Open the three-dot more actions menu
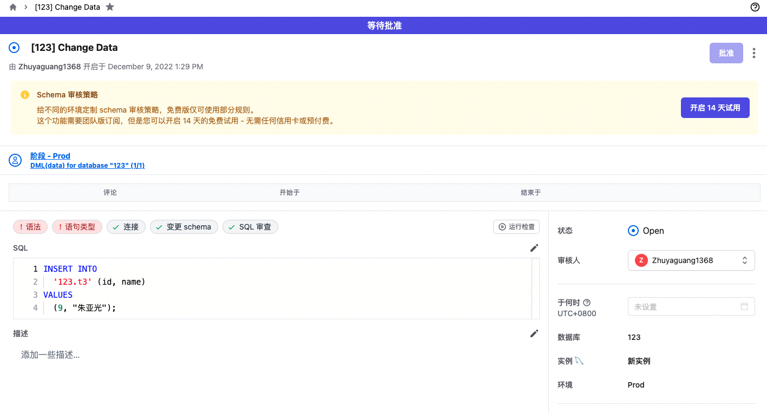The width and height of the screenshot is (767, 413). pyautogui.click(x=754, y=53)
